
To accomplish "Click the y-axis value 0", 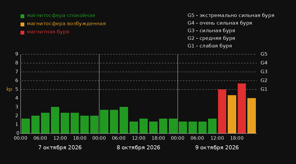I will pos(18,133).
